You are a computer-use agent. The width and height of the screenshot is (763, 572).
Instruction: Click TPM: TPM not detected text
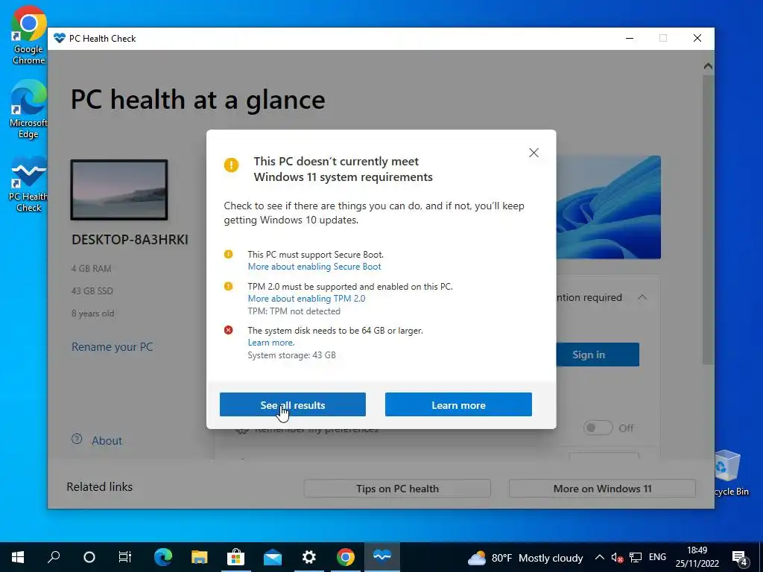click(294, 311)
